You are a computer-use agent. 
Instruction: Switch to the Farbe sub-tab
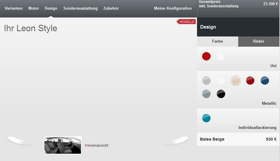217,41
